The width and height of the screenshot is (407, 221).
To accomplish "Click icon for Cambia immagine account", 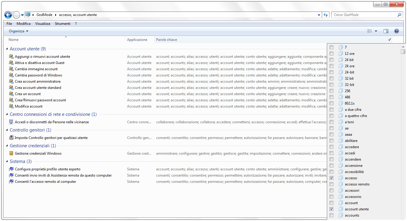I will tap(11, 69).
